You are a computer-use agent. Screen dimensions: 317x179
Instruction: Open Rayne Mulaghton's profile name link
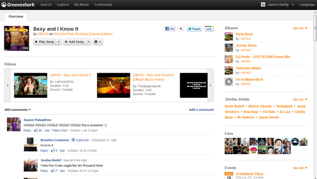(38, 120)
